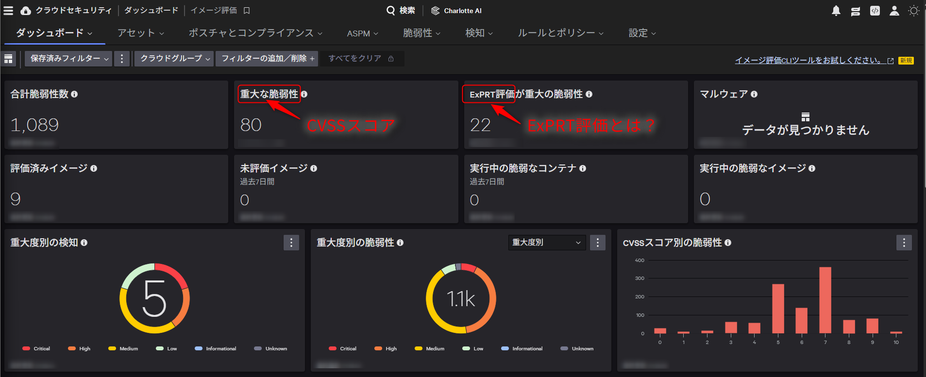Viewport: 926px width, 377px height.
Task: Show info for 合計脆弱性数
Action: tap(74, 94)
